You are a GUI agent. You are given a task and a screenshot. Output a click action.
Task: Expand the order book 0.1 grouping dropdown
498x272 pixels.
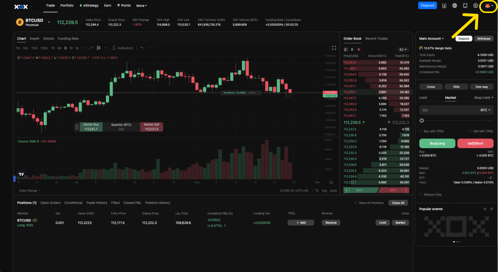coord(403,50)
